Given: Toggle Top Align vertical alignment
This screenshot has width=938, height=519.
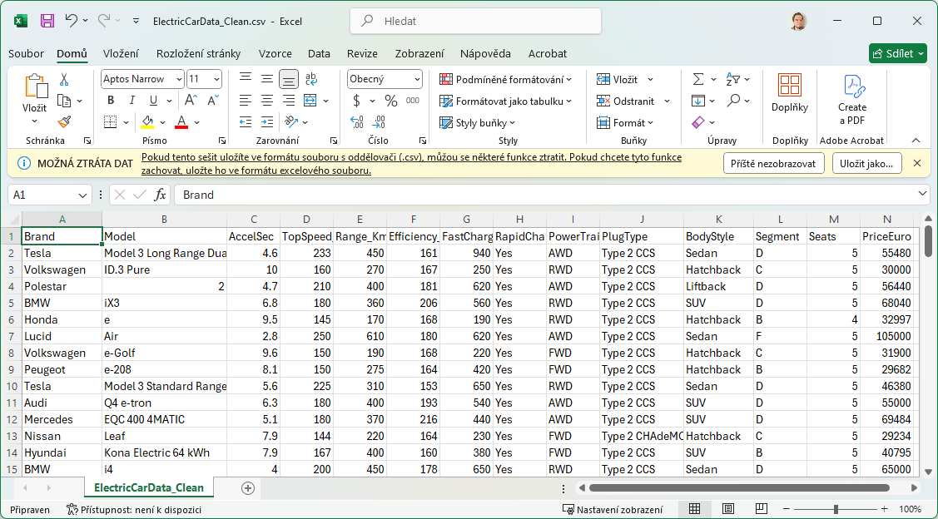Looking at the screenshot, I should point(246,79).
